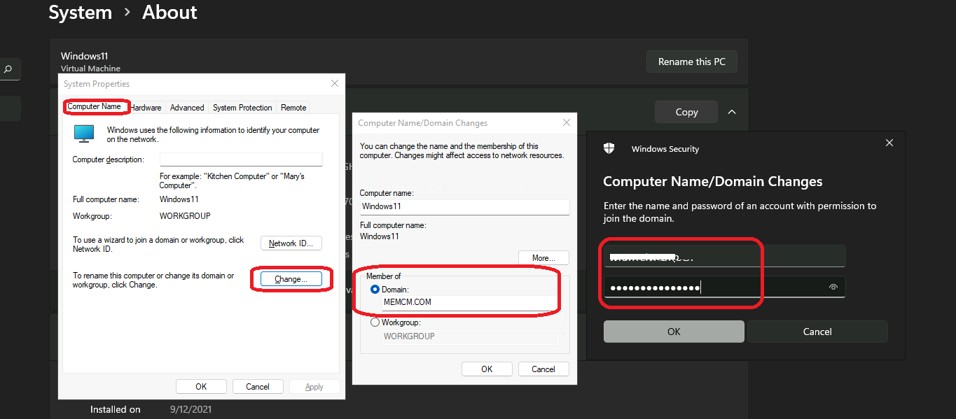Click the Network ID button
This screenshot has height=419, width=956.
pos(291,243)
